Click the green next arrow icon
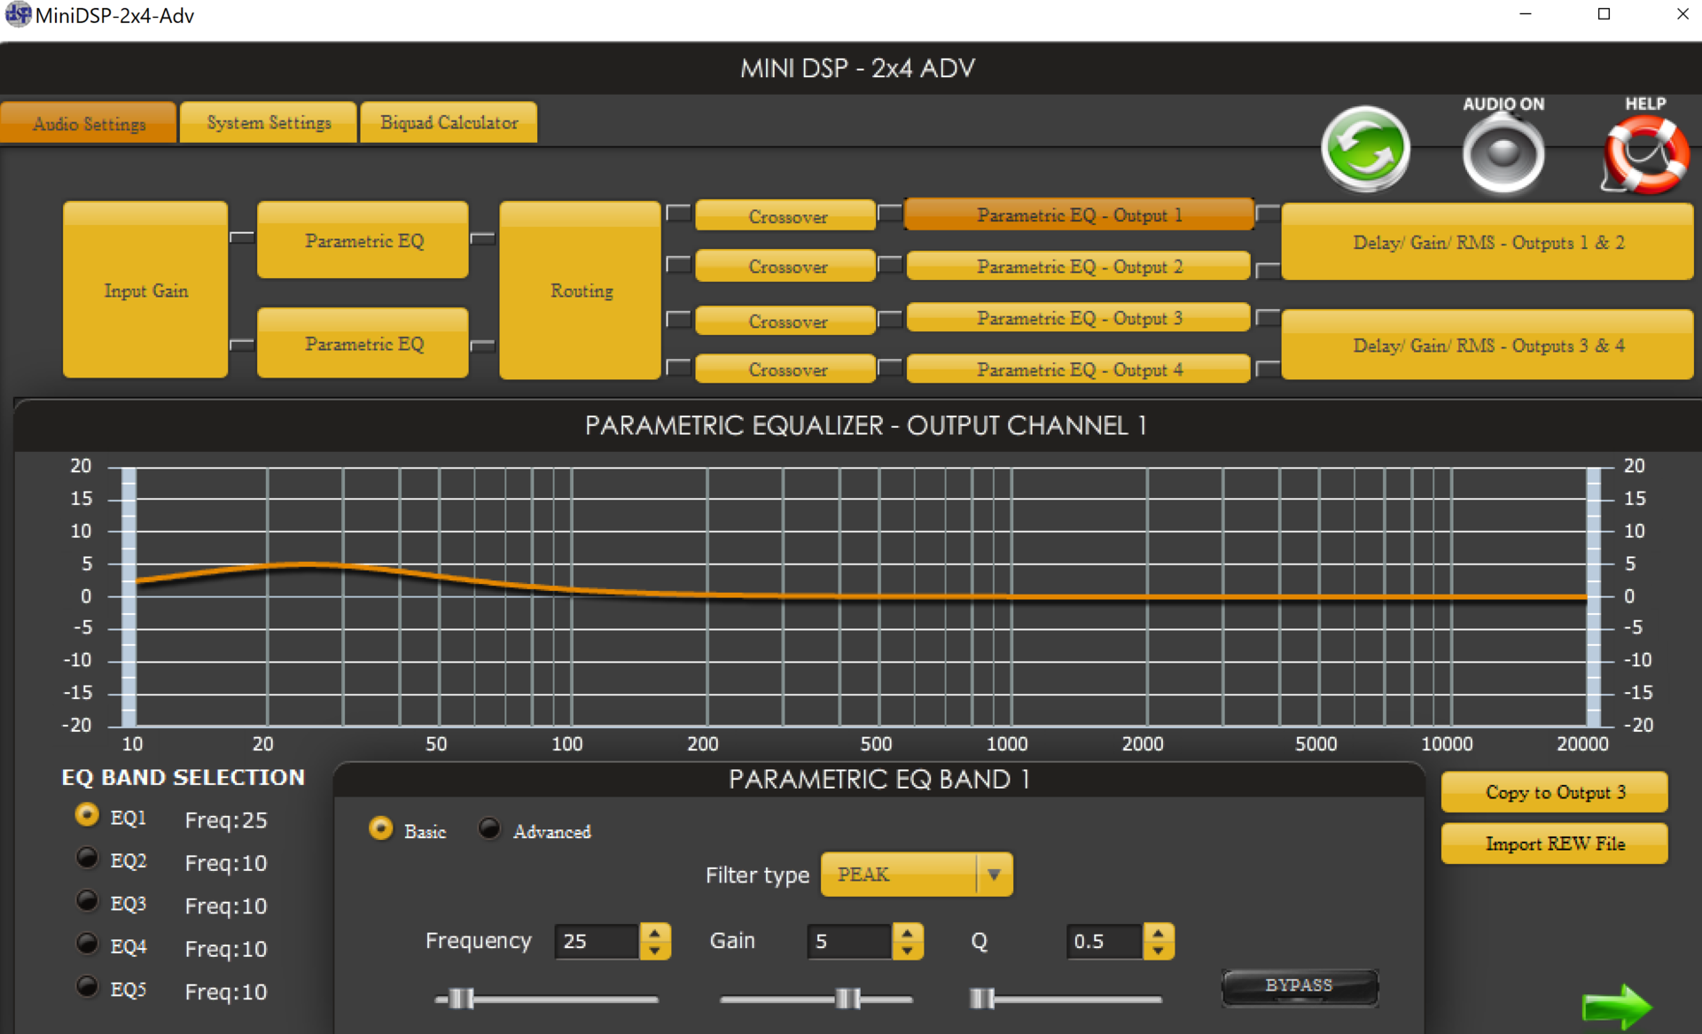The width and height of the screenshot is (1702, 1034). pos(1618,1007)
